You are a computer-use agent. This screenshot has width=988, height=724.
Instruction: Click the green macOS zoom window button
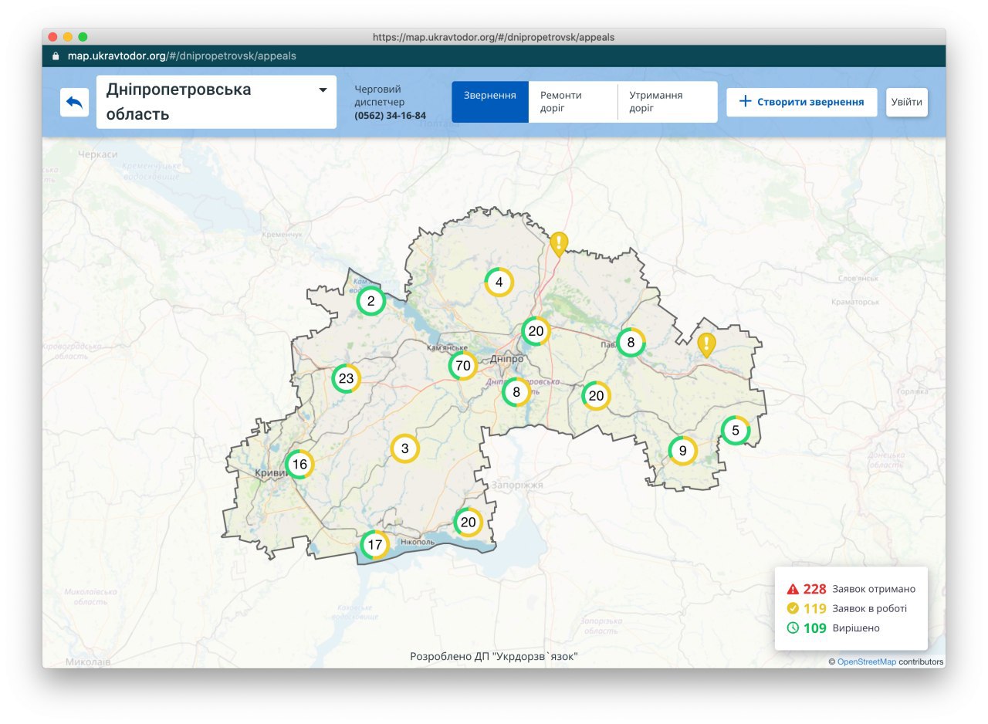point(83,36)
